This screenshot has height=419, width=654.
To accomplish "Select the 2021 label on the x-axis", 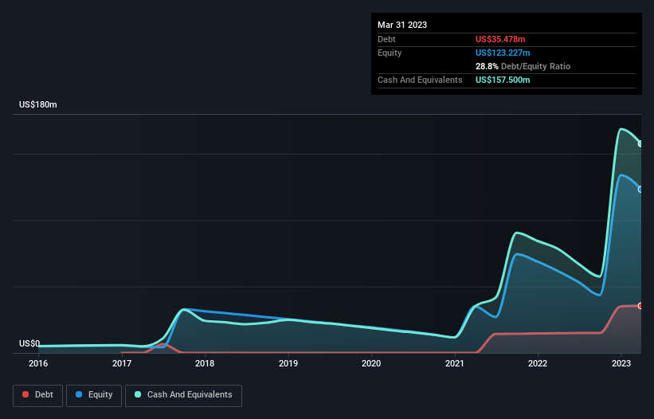I will point(455,363).
